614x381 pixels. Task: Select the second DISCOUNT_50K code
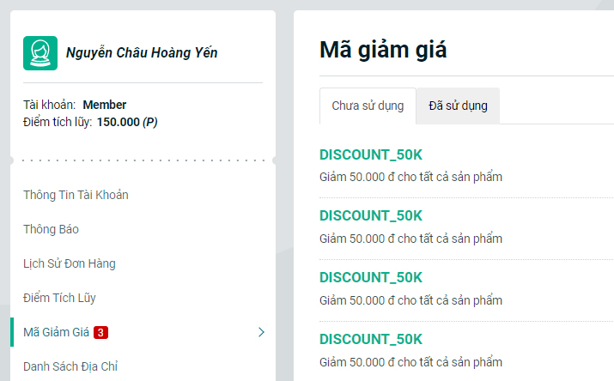point(371,215)
